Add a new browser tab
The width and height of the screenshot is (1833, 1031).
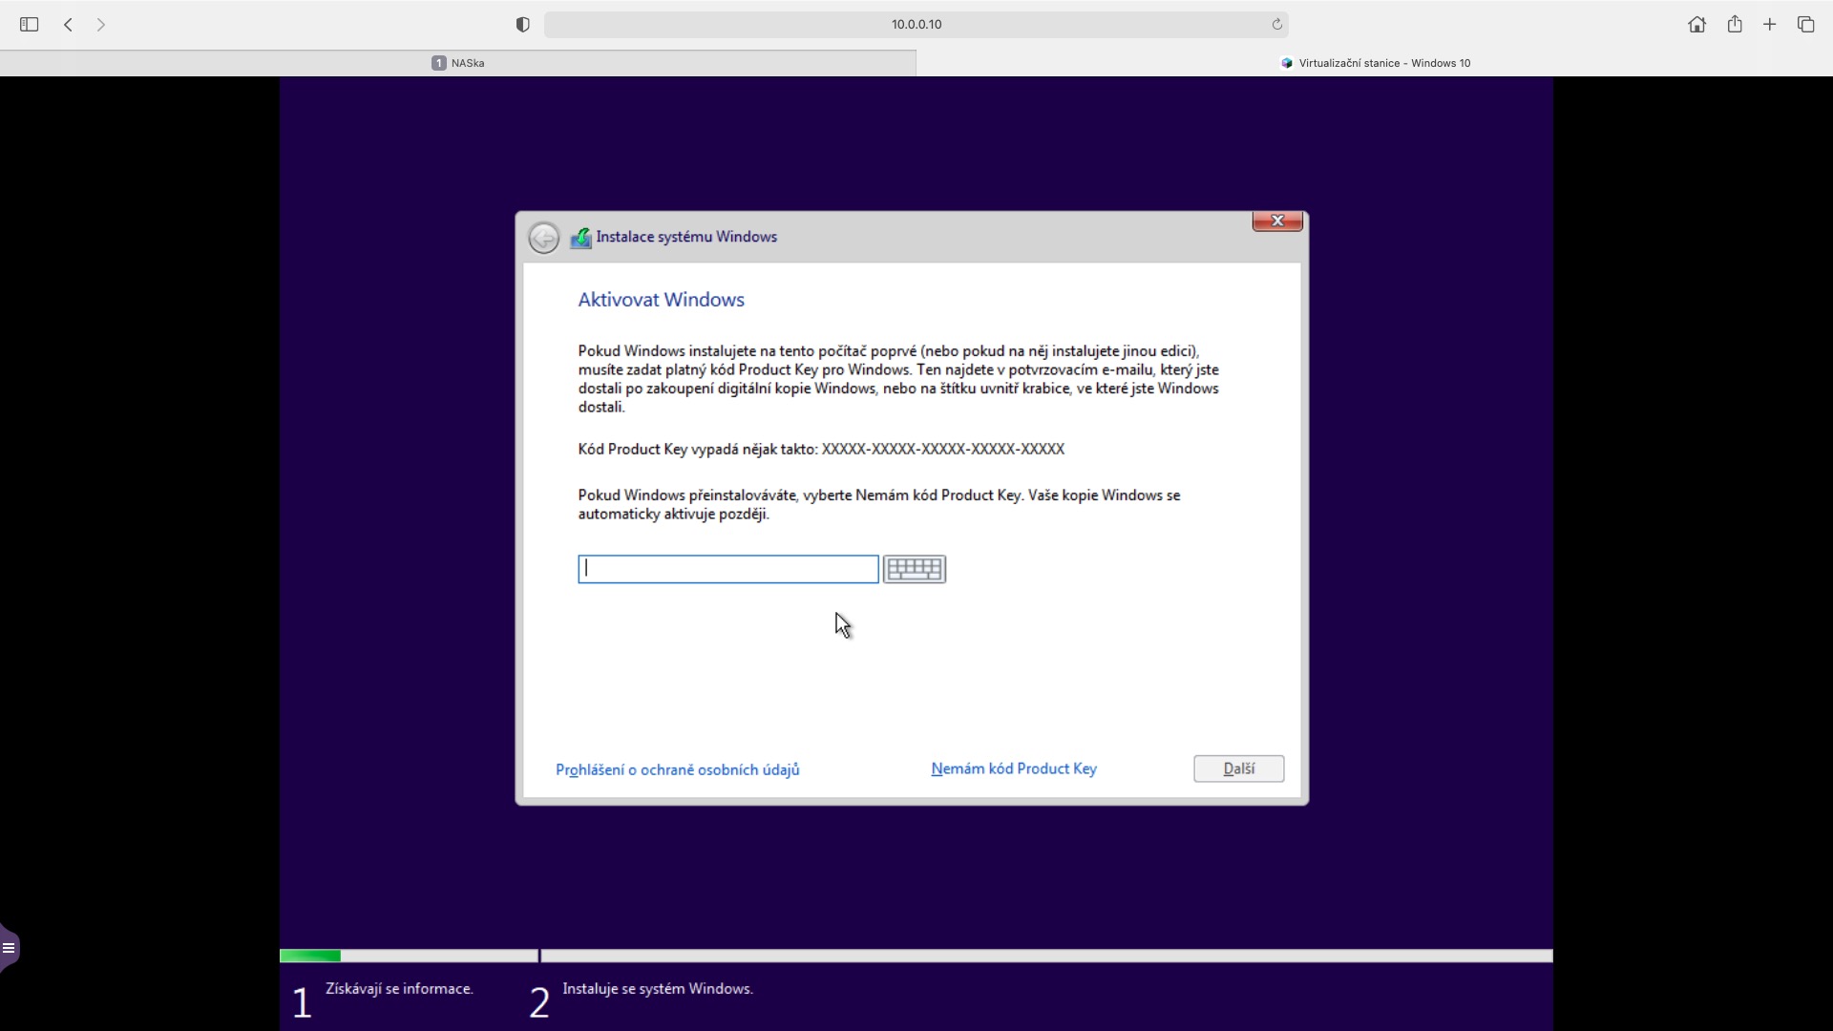click(x=1769, y=25)
